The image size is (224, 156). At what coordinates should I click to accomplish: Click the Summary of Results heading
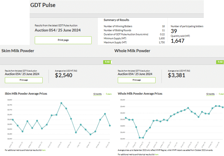click(x=116, y=20)
